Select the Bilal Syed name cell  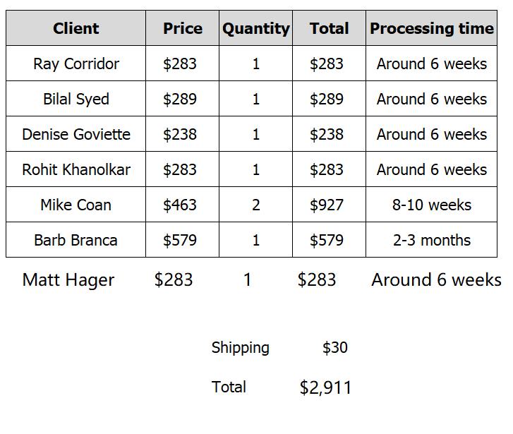click(x=76, y=99)
